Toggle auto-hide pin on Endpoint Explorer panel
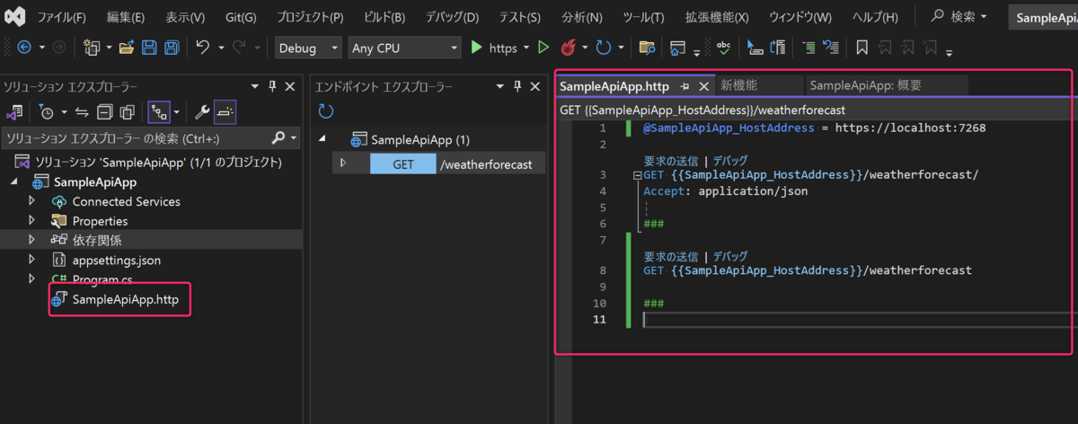This screenshot has height=424, width=1078. point(517,86)
